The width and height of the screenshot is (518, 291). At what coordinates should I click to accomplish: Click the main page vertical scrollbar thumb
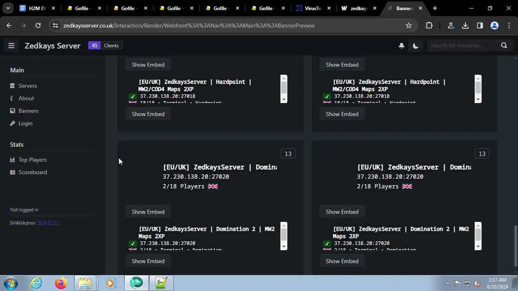click(515, 246)
